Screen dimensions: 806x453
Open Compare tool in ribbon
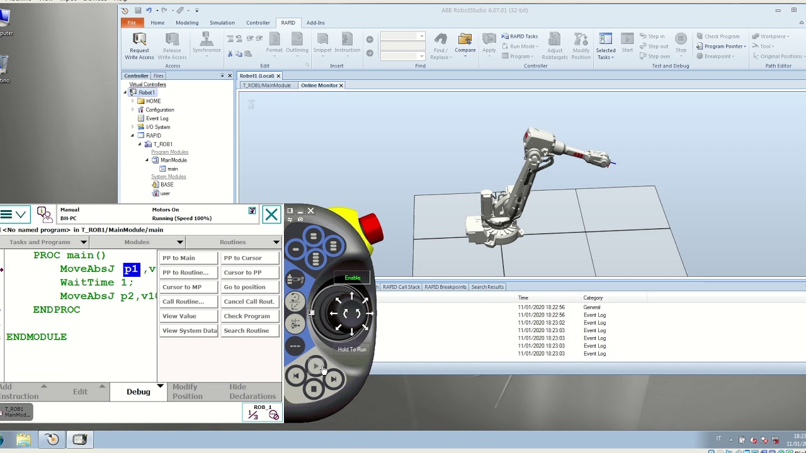[x=465, y=44]
